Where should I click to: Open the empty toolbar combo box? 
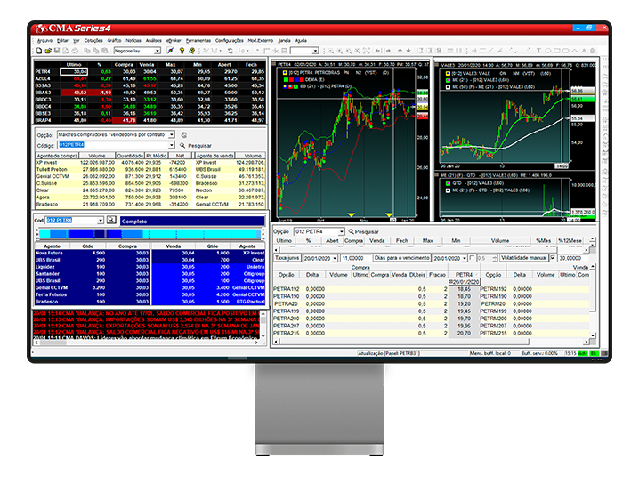point(315,51)
